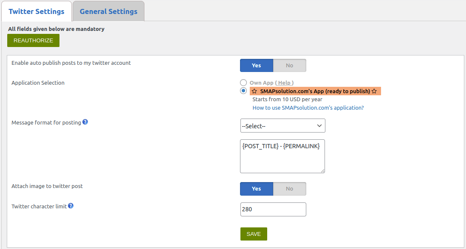466x249 pixels.
Task: Click the Twitter character limit field
Action: [273, 209]
